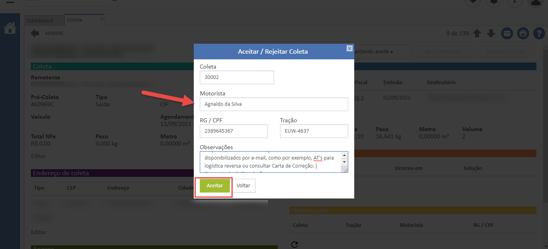Click the Voltar button

pyautogui.click(x=244, y=186)
